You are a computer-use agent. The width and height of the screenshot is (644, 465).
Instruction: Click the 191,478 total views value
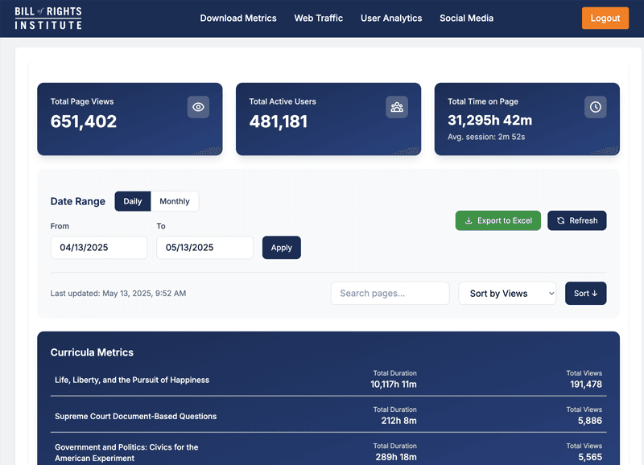(x=586, y=385)
